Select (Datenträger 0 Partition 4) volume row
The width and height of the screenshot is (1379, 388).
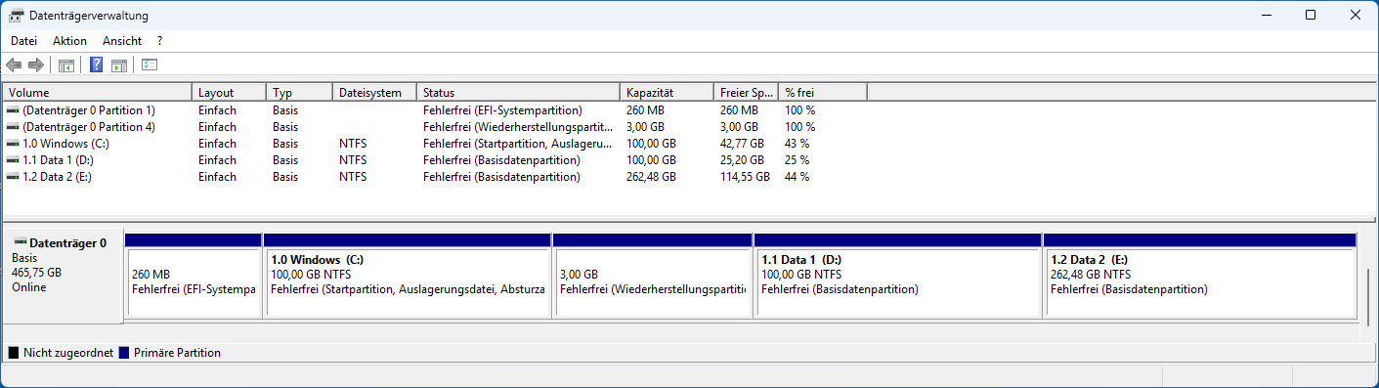pos(436,127)
